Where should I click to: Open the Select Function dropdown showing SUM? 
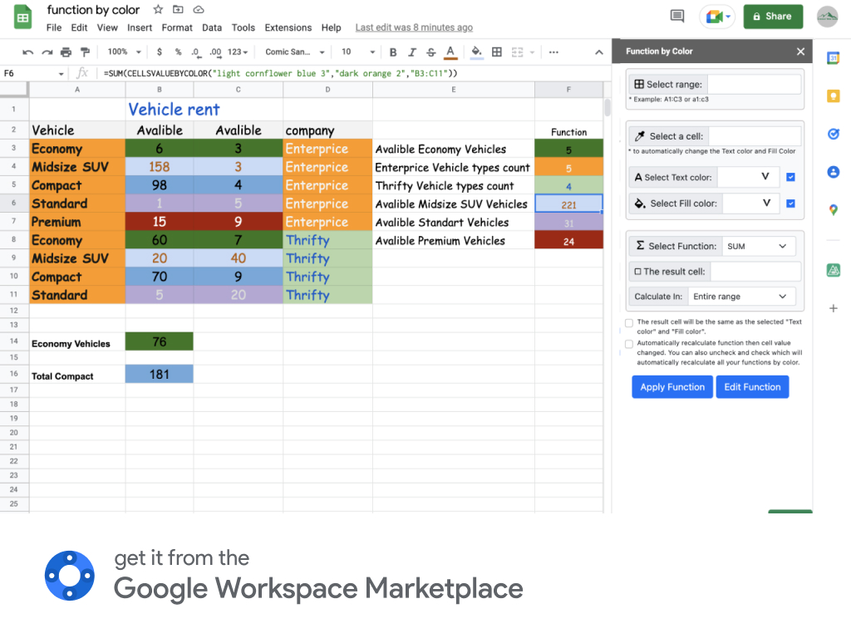757,246
